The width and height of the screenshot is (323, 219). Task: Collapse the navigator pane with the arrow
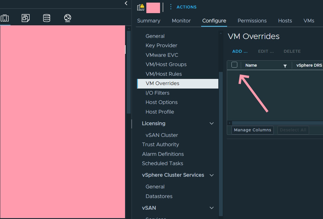click(126, 3)
